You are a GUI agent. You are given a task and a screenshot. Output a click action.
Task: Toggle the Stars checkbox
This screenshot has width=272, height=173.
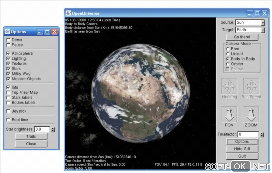(8, 69)
